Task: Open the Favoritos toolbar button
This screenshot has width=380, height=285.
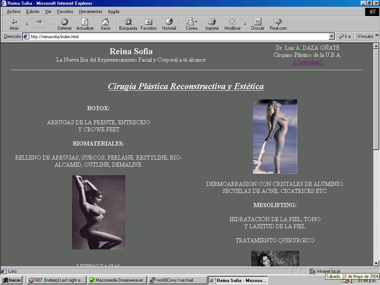Action: coord(148,24)
